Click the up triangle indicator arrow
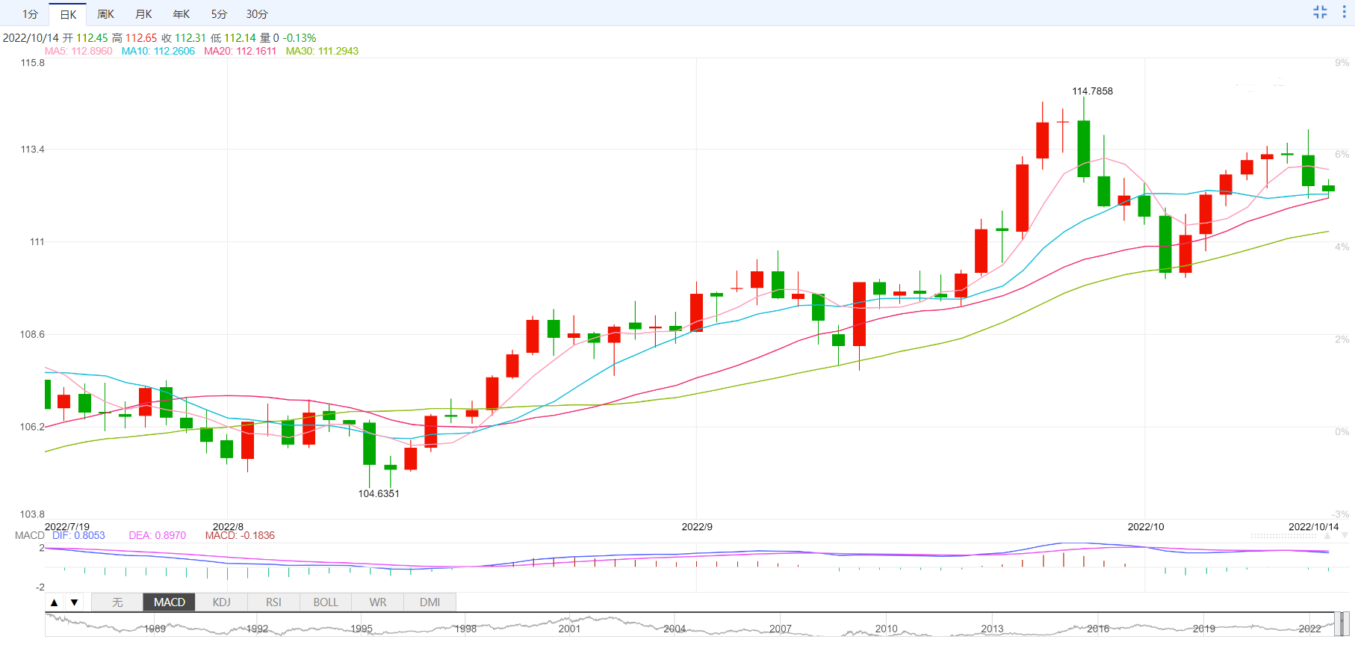The width and height of the screenshot is (1355, 660). [x=54, y=602]
